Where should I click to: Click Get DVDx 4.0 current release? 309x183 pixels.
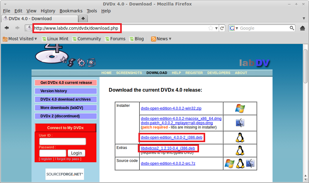(x=66, y=82)
